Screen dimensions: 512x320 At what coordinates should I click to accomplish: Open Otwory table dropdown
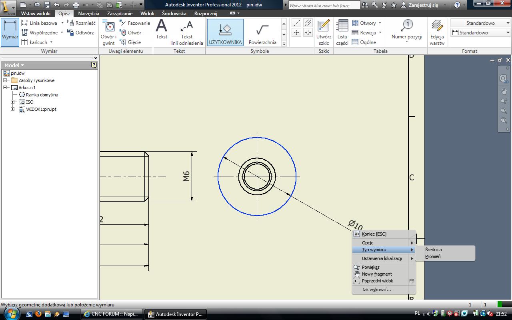[380, 23]
